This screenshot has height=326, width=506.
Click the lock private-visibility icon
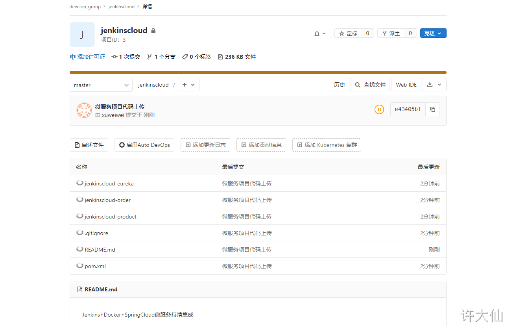click(x=153, y=31)
